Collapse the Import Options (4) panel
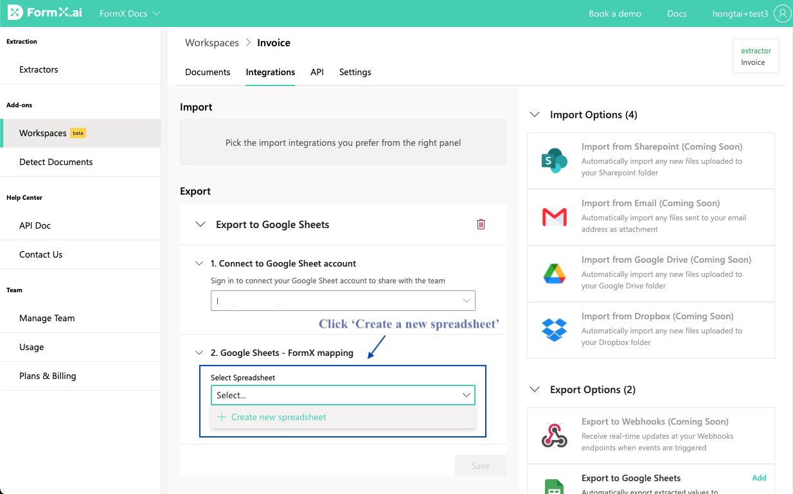This screenshot has width=793, height=494. (x=535, y=114)
